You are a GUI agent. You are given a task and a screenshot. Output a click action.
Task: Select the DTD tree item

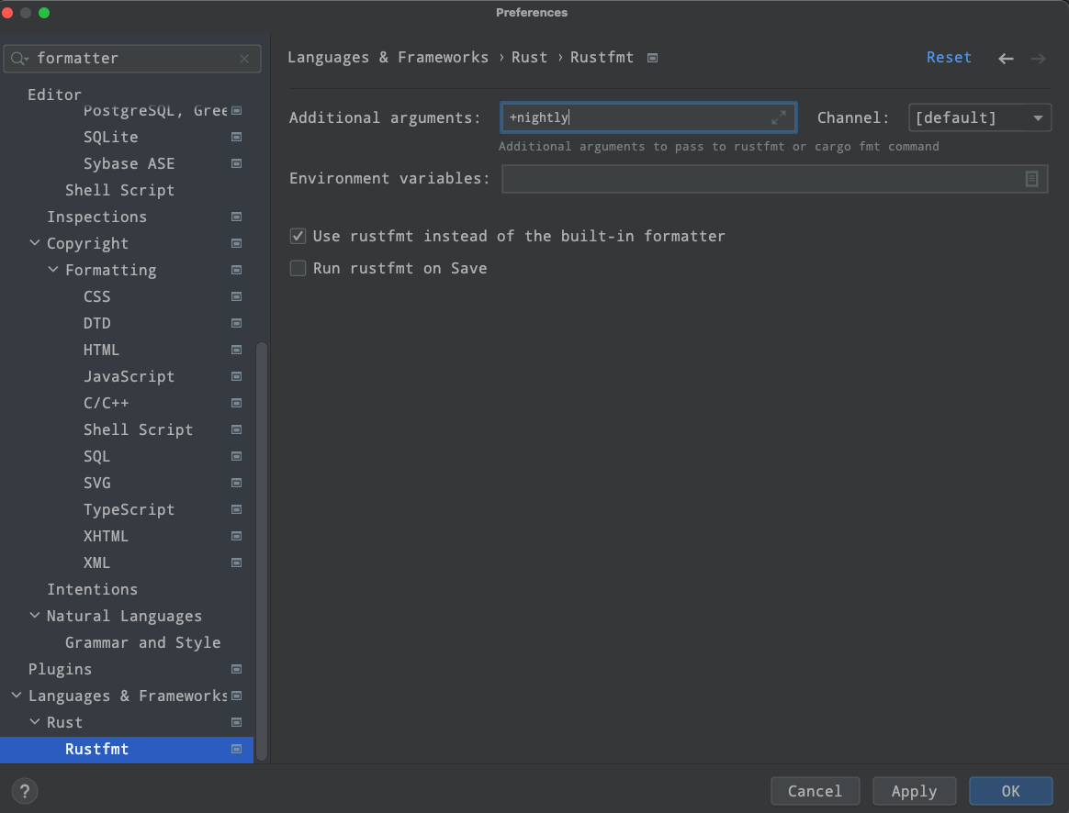coord(96,323)
